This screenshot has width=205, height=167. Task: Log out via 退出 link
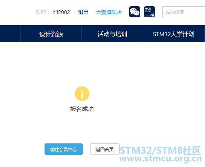pyautogui.click(x=83, y=12)
